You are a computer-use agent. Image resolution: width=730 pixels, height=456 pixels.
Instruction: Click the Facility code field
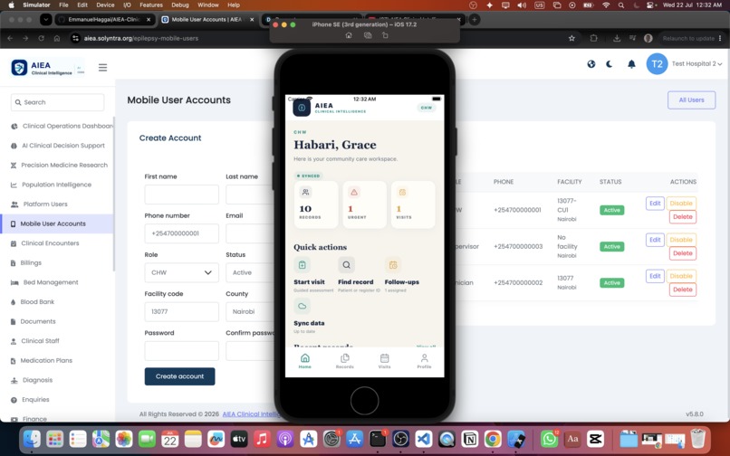pos(181,312)
